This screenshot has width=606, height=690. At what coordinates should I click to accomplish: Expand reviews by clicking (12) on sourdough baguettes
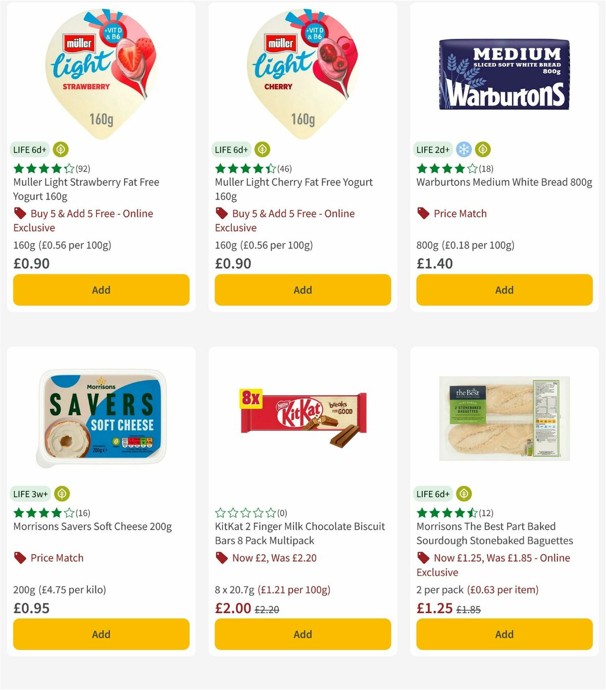pos(486,512)
